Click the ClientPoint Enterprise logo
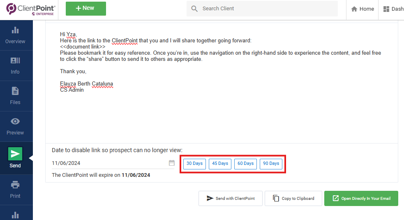 (30, 9)
